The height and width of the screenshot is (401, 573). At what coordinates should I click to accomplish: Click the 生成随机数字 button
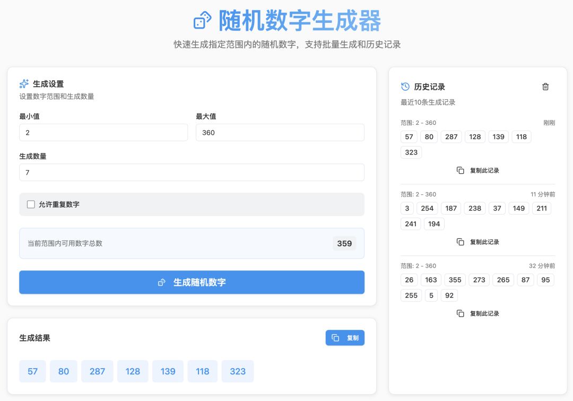pyautogui.click(x=192, y=282)
